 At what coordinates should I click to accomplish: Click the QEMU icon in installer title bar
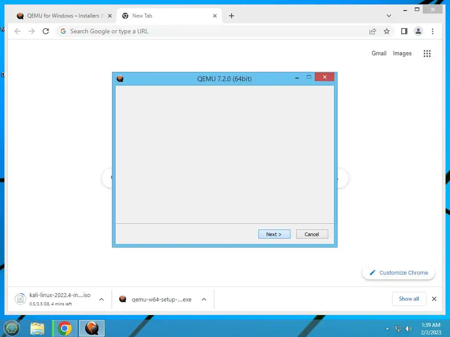click(120, 79)
